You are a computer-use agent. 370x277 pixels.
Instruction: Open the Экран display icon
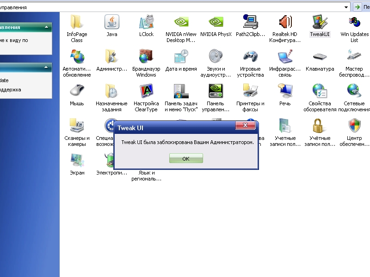pyautogui.click(x=77, y=160)
